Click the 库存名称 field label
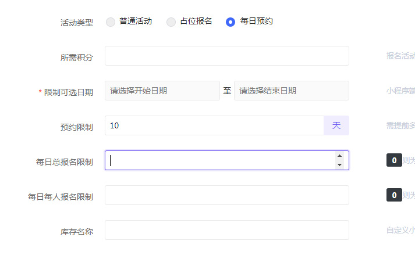Screen dimensions: 415x266 point(76,232)
